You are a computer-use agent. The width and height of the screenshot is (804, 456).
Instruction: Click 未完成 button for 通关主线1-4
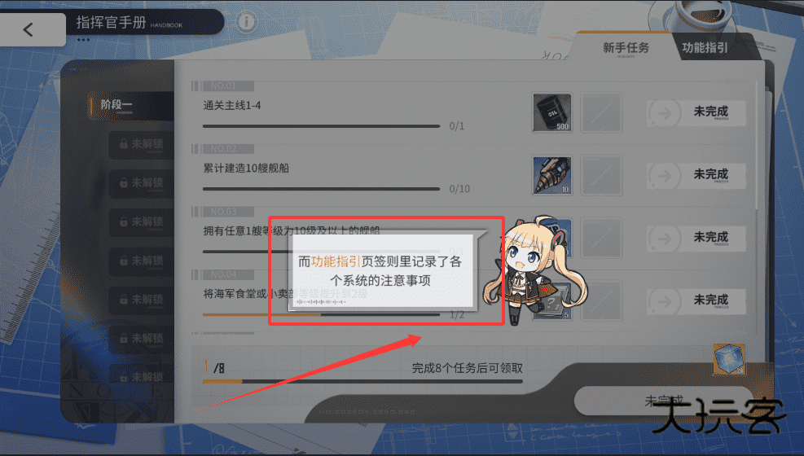(696, 112)
